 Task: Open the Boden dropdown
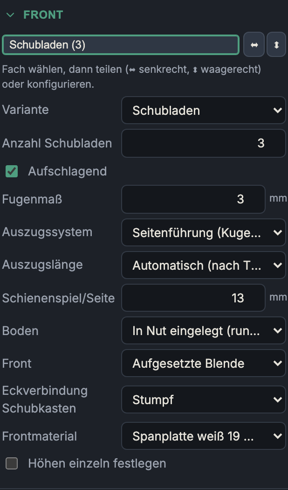point(204,330)
